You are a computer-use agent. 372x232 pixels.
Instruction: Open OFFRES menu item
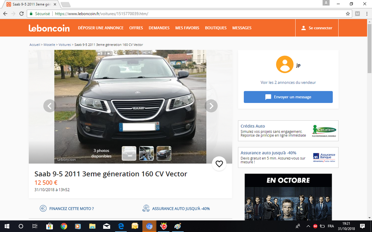(136, 28)
